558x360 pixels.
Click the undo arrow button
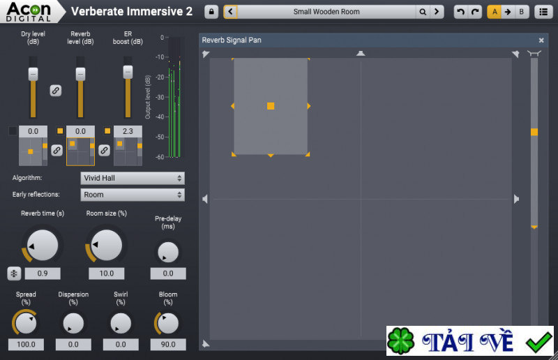(461, 12)
